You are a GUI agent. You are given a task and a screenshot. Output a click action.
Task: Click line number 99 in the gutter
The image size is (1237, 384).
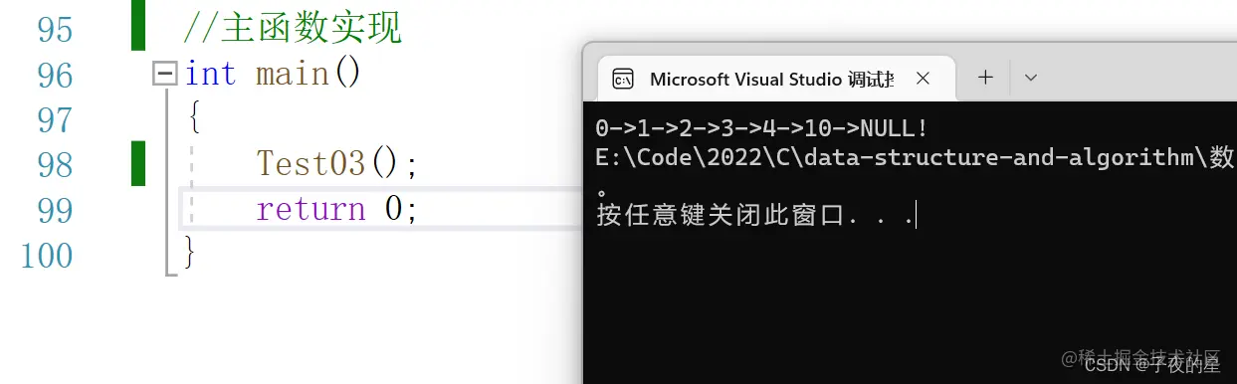click(x=55, y=210)
